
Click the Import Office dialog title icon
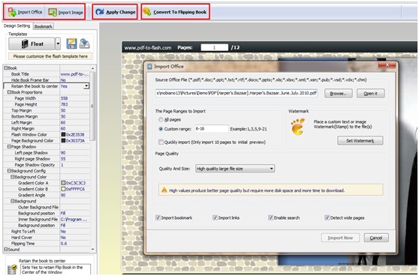(x=150, y=67)
